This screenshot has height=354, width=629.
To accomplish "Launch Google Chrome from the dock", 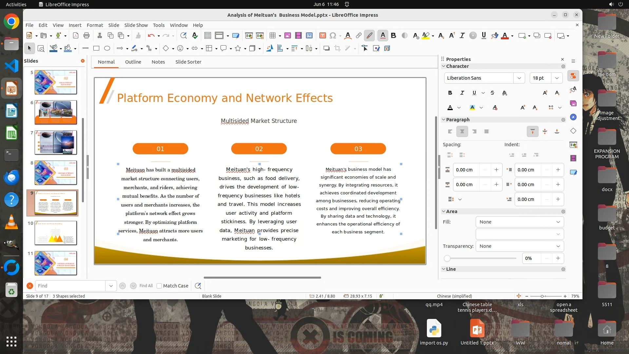I will coord(11,22).
